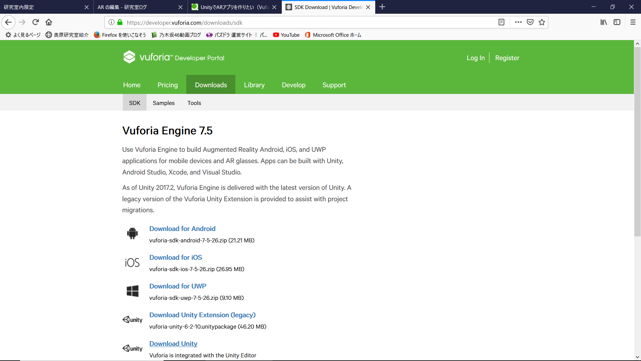Toggle reader view icon in address bar
The height and width of the screenshot is (361, 641).
tap(501, 22)
